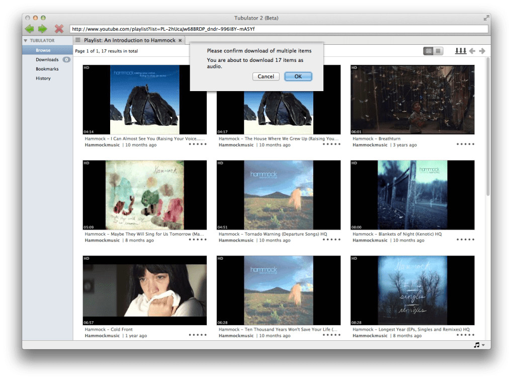The width and height of the screenshot is (513, 380).
Task: Click the red stop X icon
Action: click(x=59, y=29)
